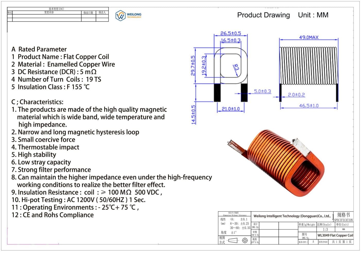This screenshot has height=258, width=364.
Task: Click 'Number of Turn Coils : 19 TS' line
Action: click(x=56, y=79)
